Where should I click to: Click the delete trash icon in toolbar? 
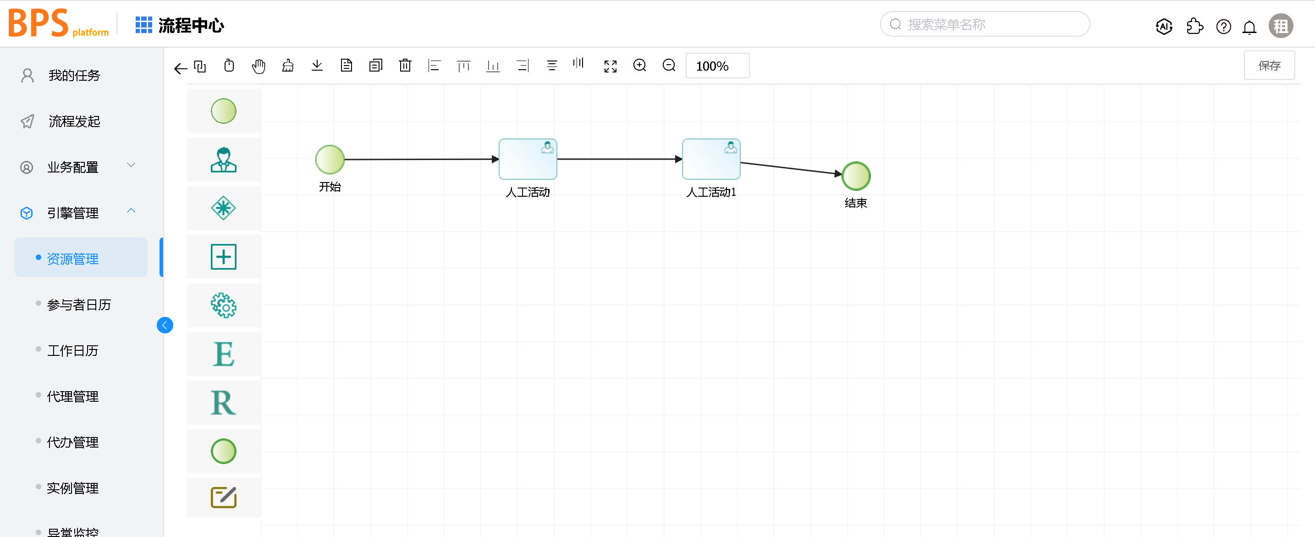pyautogui.click(x=405, y=66)
